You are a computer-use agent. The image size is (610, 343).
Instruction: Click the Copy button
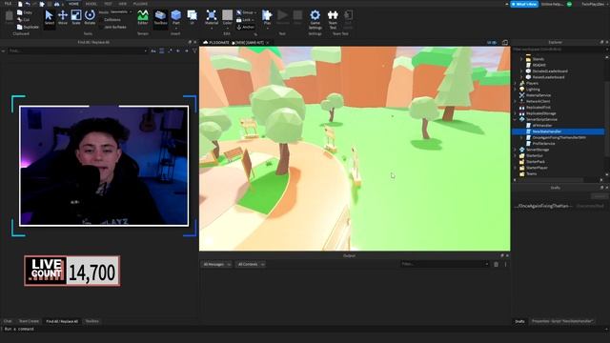pyautogui.click(x=25, y=12)
